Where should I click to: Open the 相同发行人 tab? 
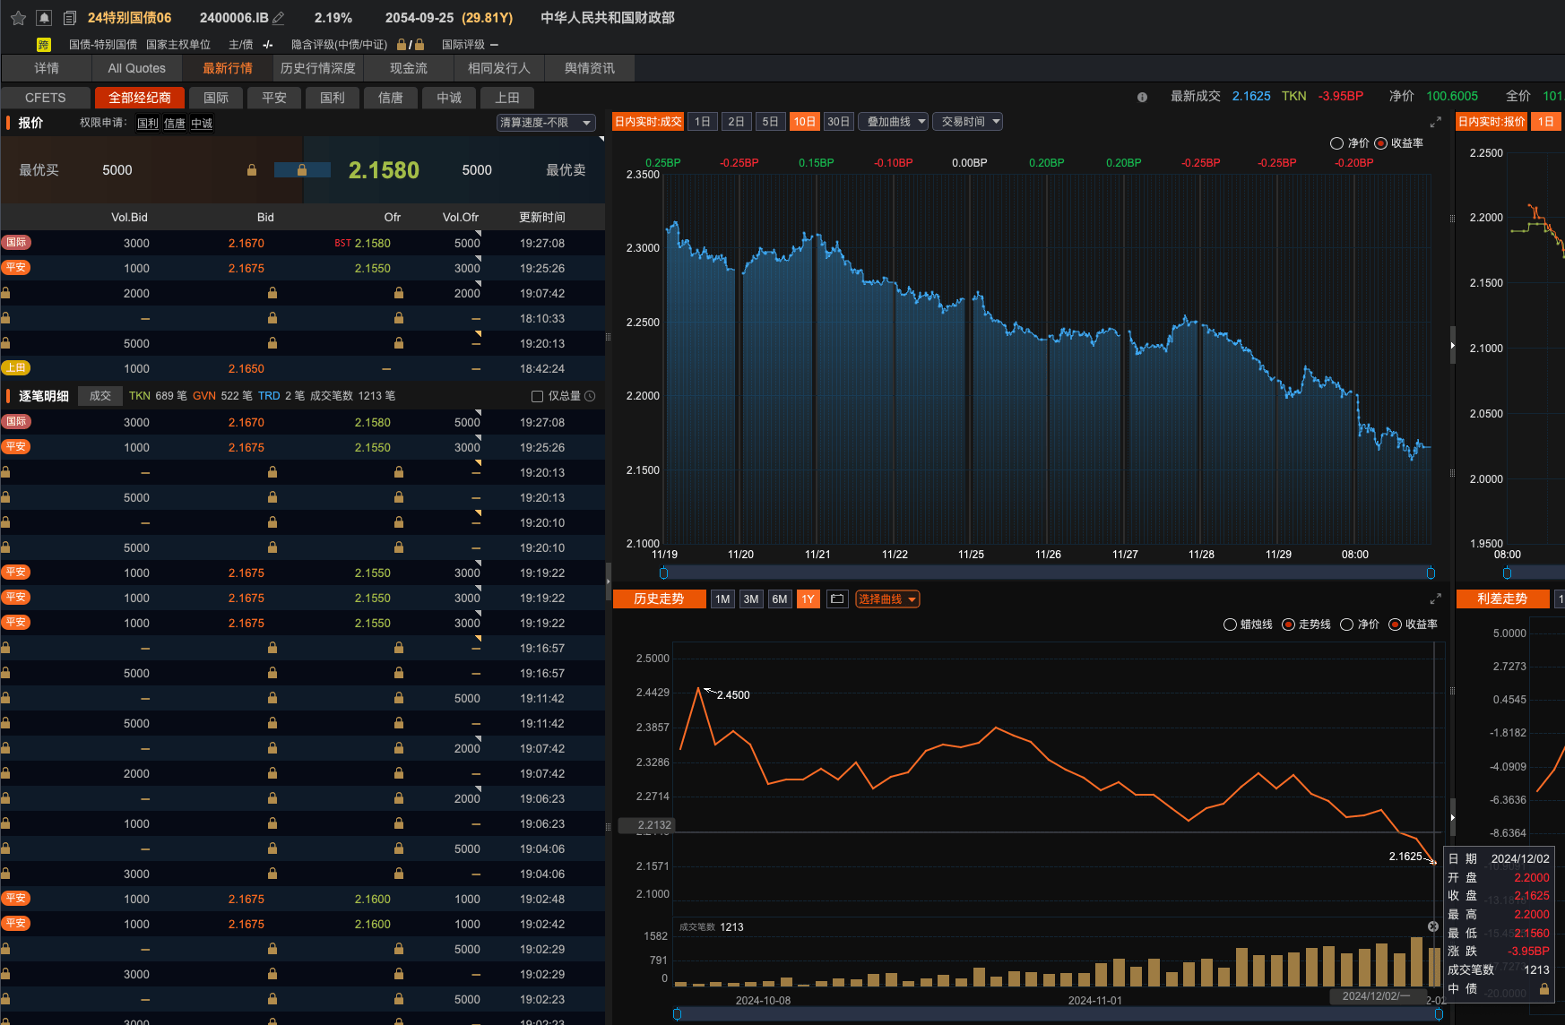[499, 68]
